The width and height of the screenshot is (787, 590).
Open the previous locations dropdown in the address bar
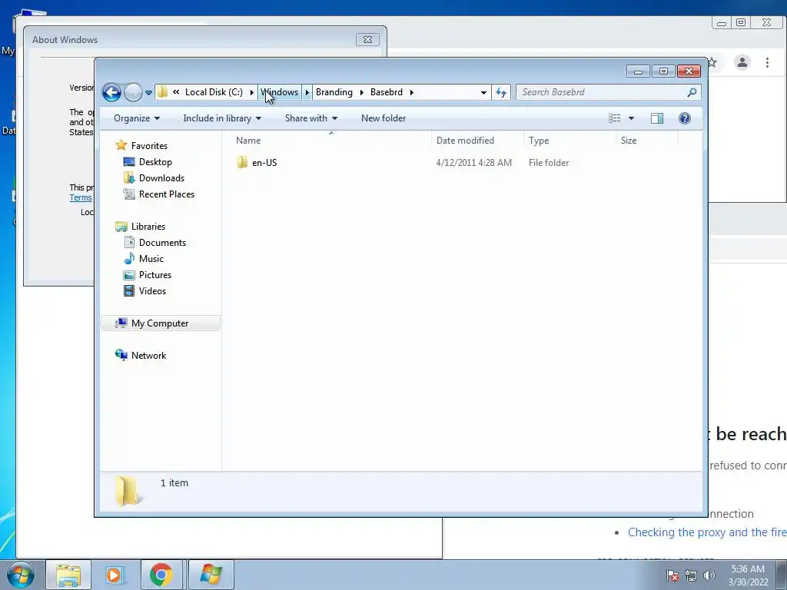tap(483, 92)
